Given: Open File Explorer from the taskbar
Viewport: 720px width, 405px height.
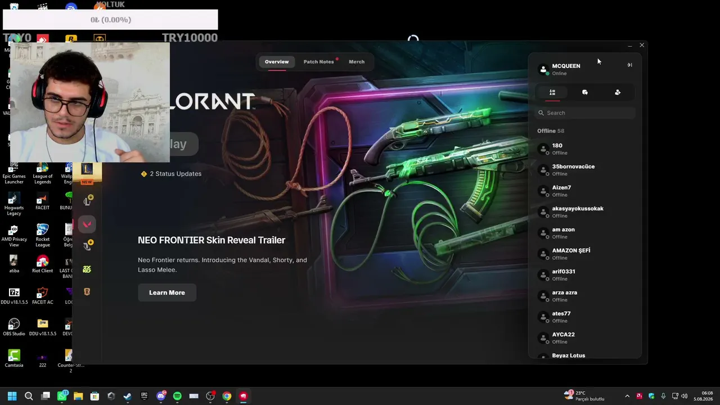Looking at the screenshot, I should pos(78,396).
